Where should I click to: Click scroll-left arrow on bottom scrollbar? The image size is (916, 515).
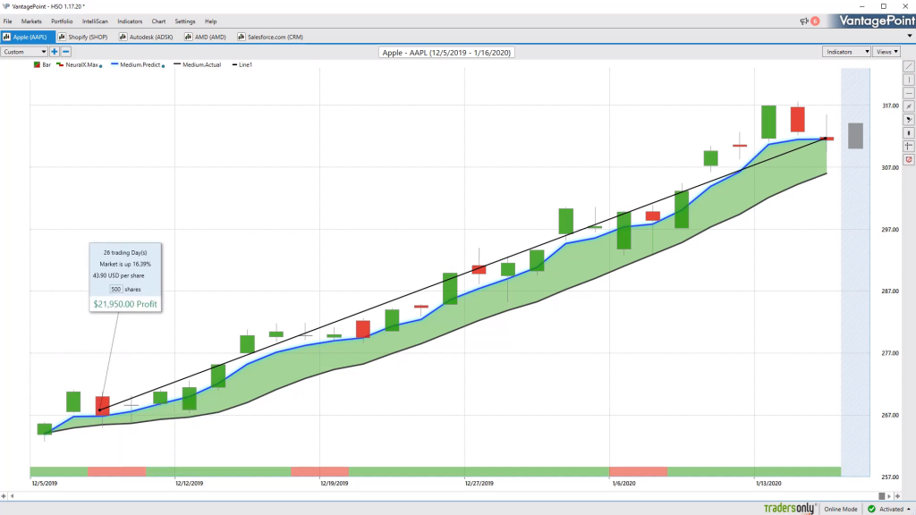[12, 496]
